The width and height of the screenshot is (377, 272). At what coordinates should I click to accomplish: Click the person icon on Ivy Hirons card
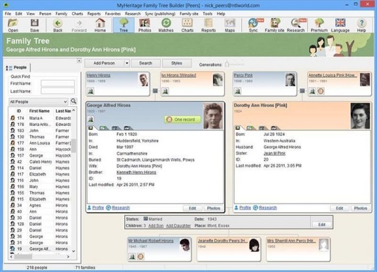pyautogui.click(x=165, y=91)
